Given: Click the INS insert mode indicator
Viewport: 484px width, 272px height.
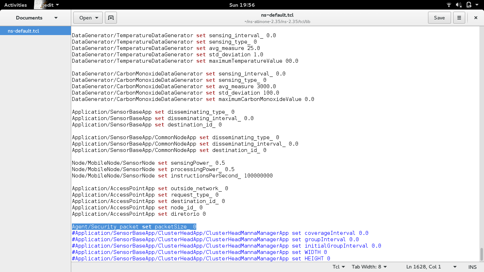Looking at the screenshot, I should 473,267.
